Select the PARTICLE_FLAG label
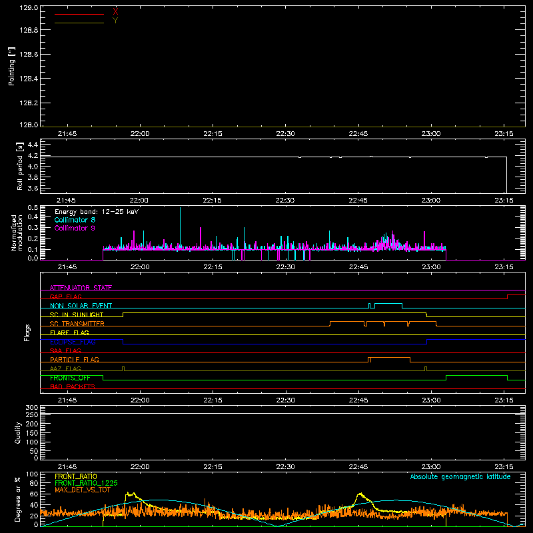Image resolution: width=533 pixels, height=533 pixels. click(75, 359)
